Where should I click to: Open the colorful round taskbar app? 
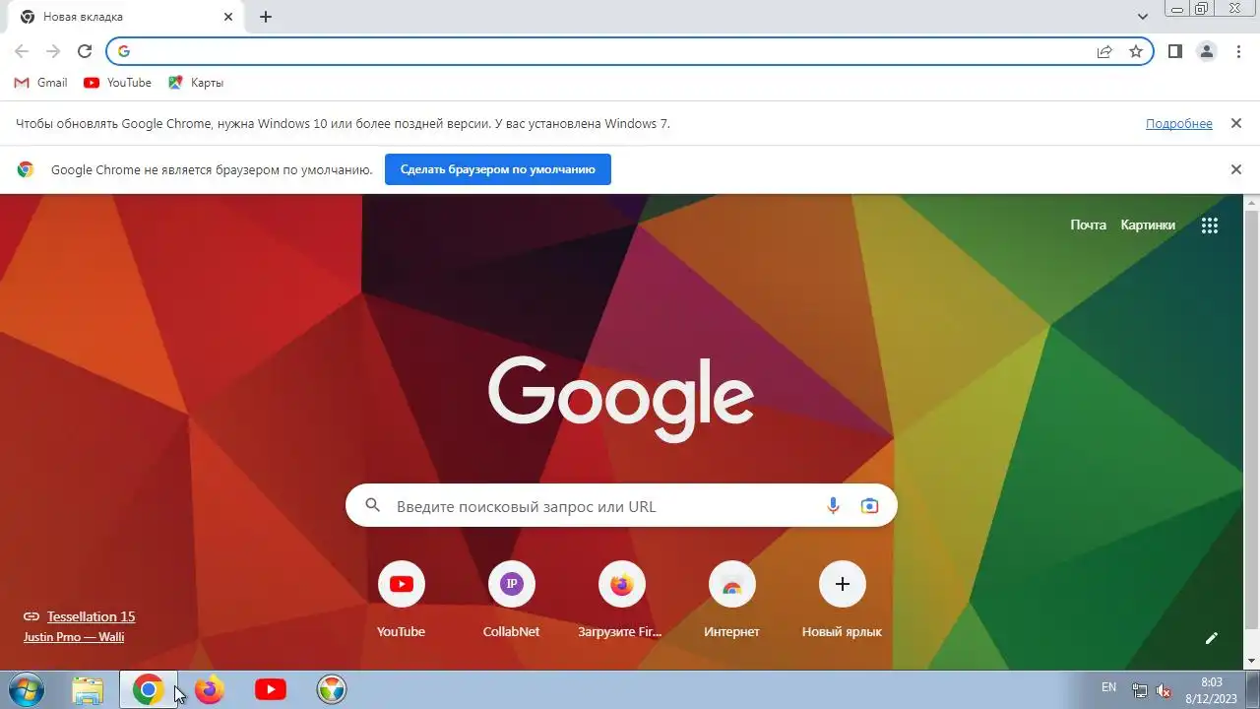pos(332,690)
